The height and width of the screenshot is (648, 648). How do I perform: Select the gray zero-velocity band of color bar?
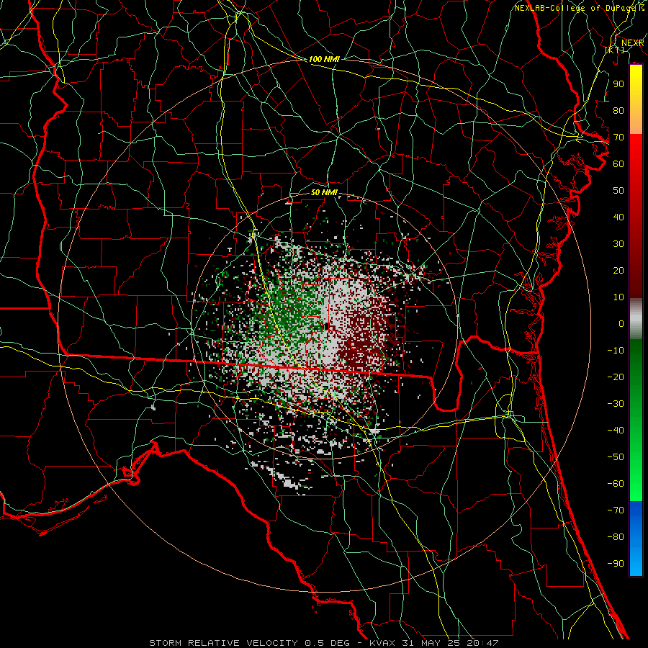pyautogui.click(x=636, y=319)
